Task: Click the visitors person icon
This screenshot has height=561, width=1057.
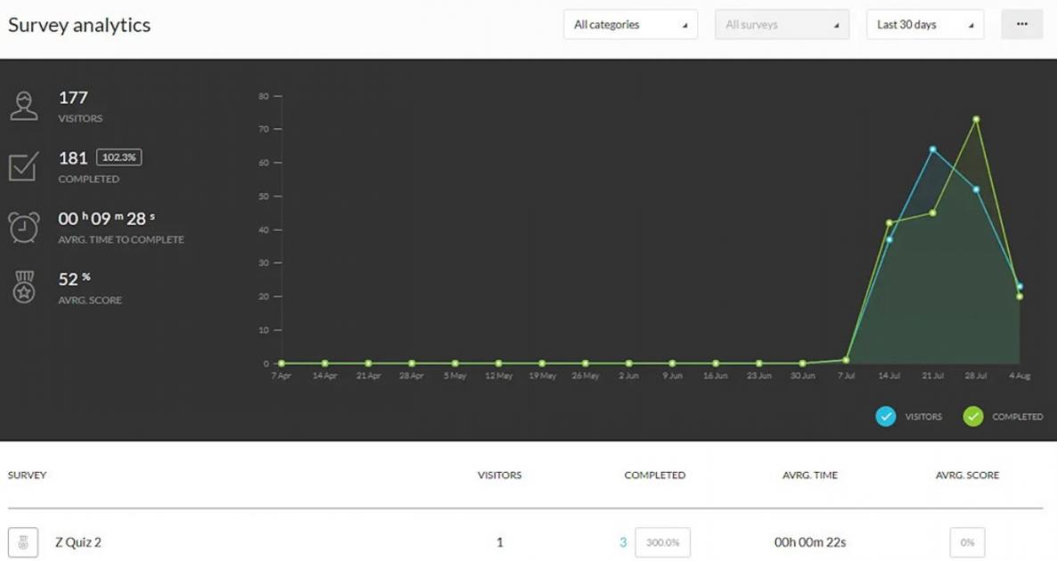Action: point(24,106)
